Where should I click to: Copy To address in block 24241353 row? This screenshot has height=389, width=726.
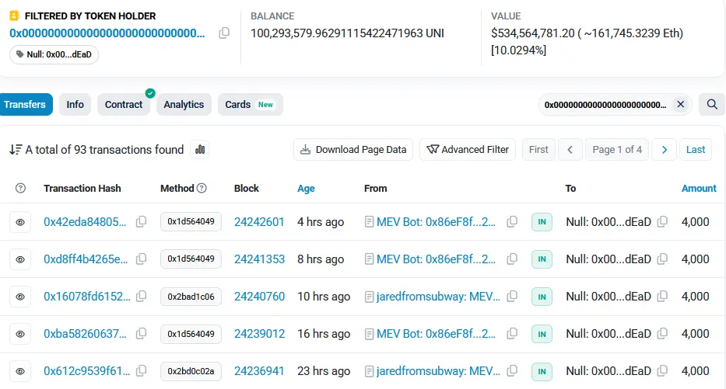click(662, 259)
